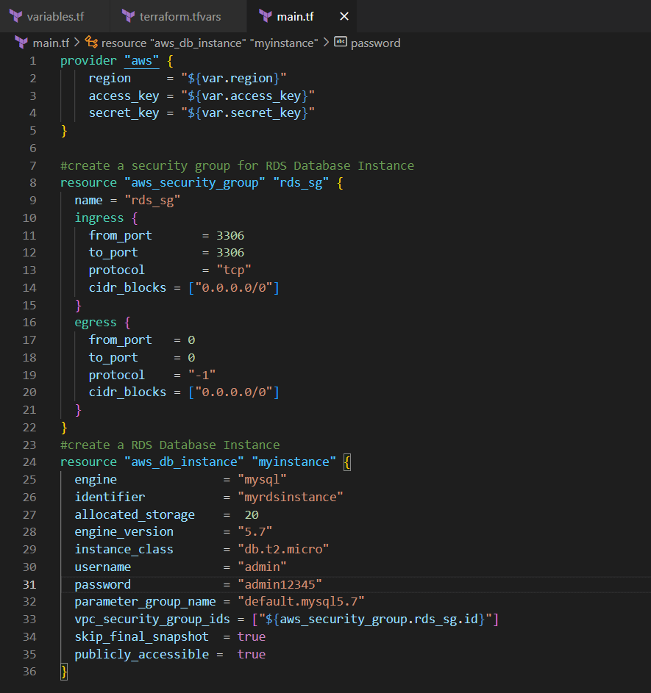Viewport: 651px width, 693px height.
Task: Click the "aws" provider name string
Action: coord(141,60)
